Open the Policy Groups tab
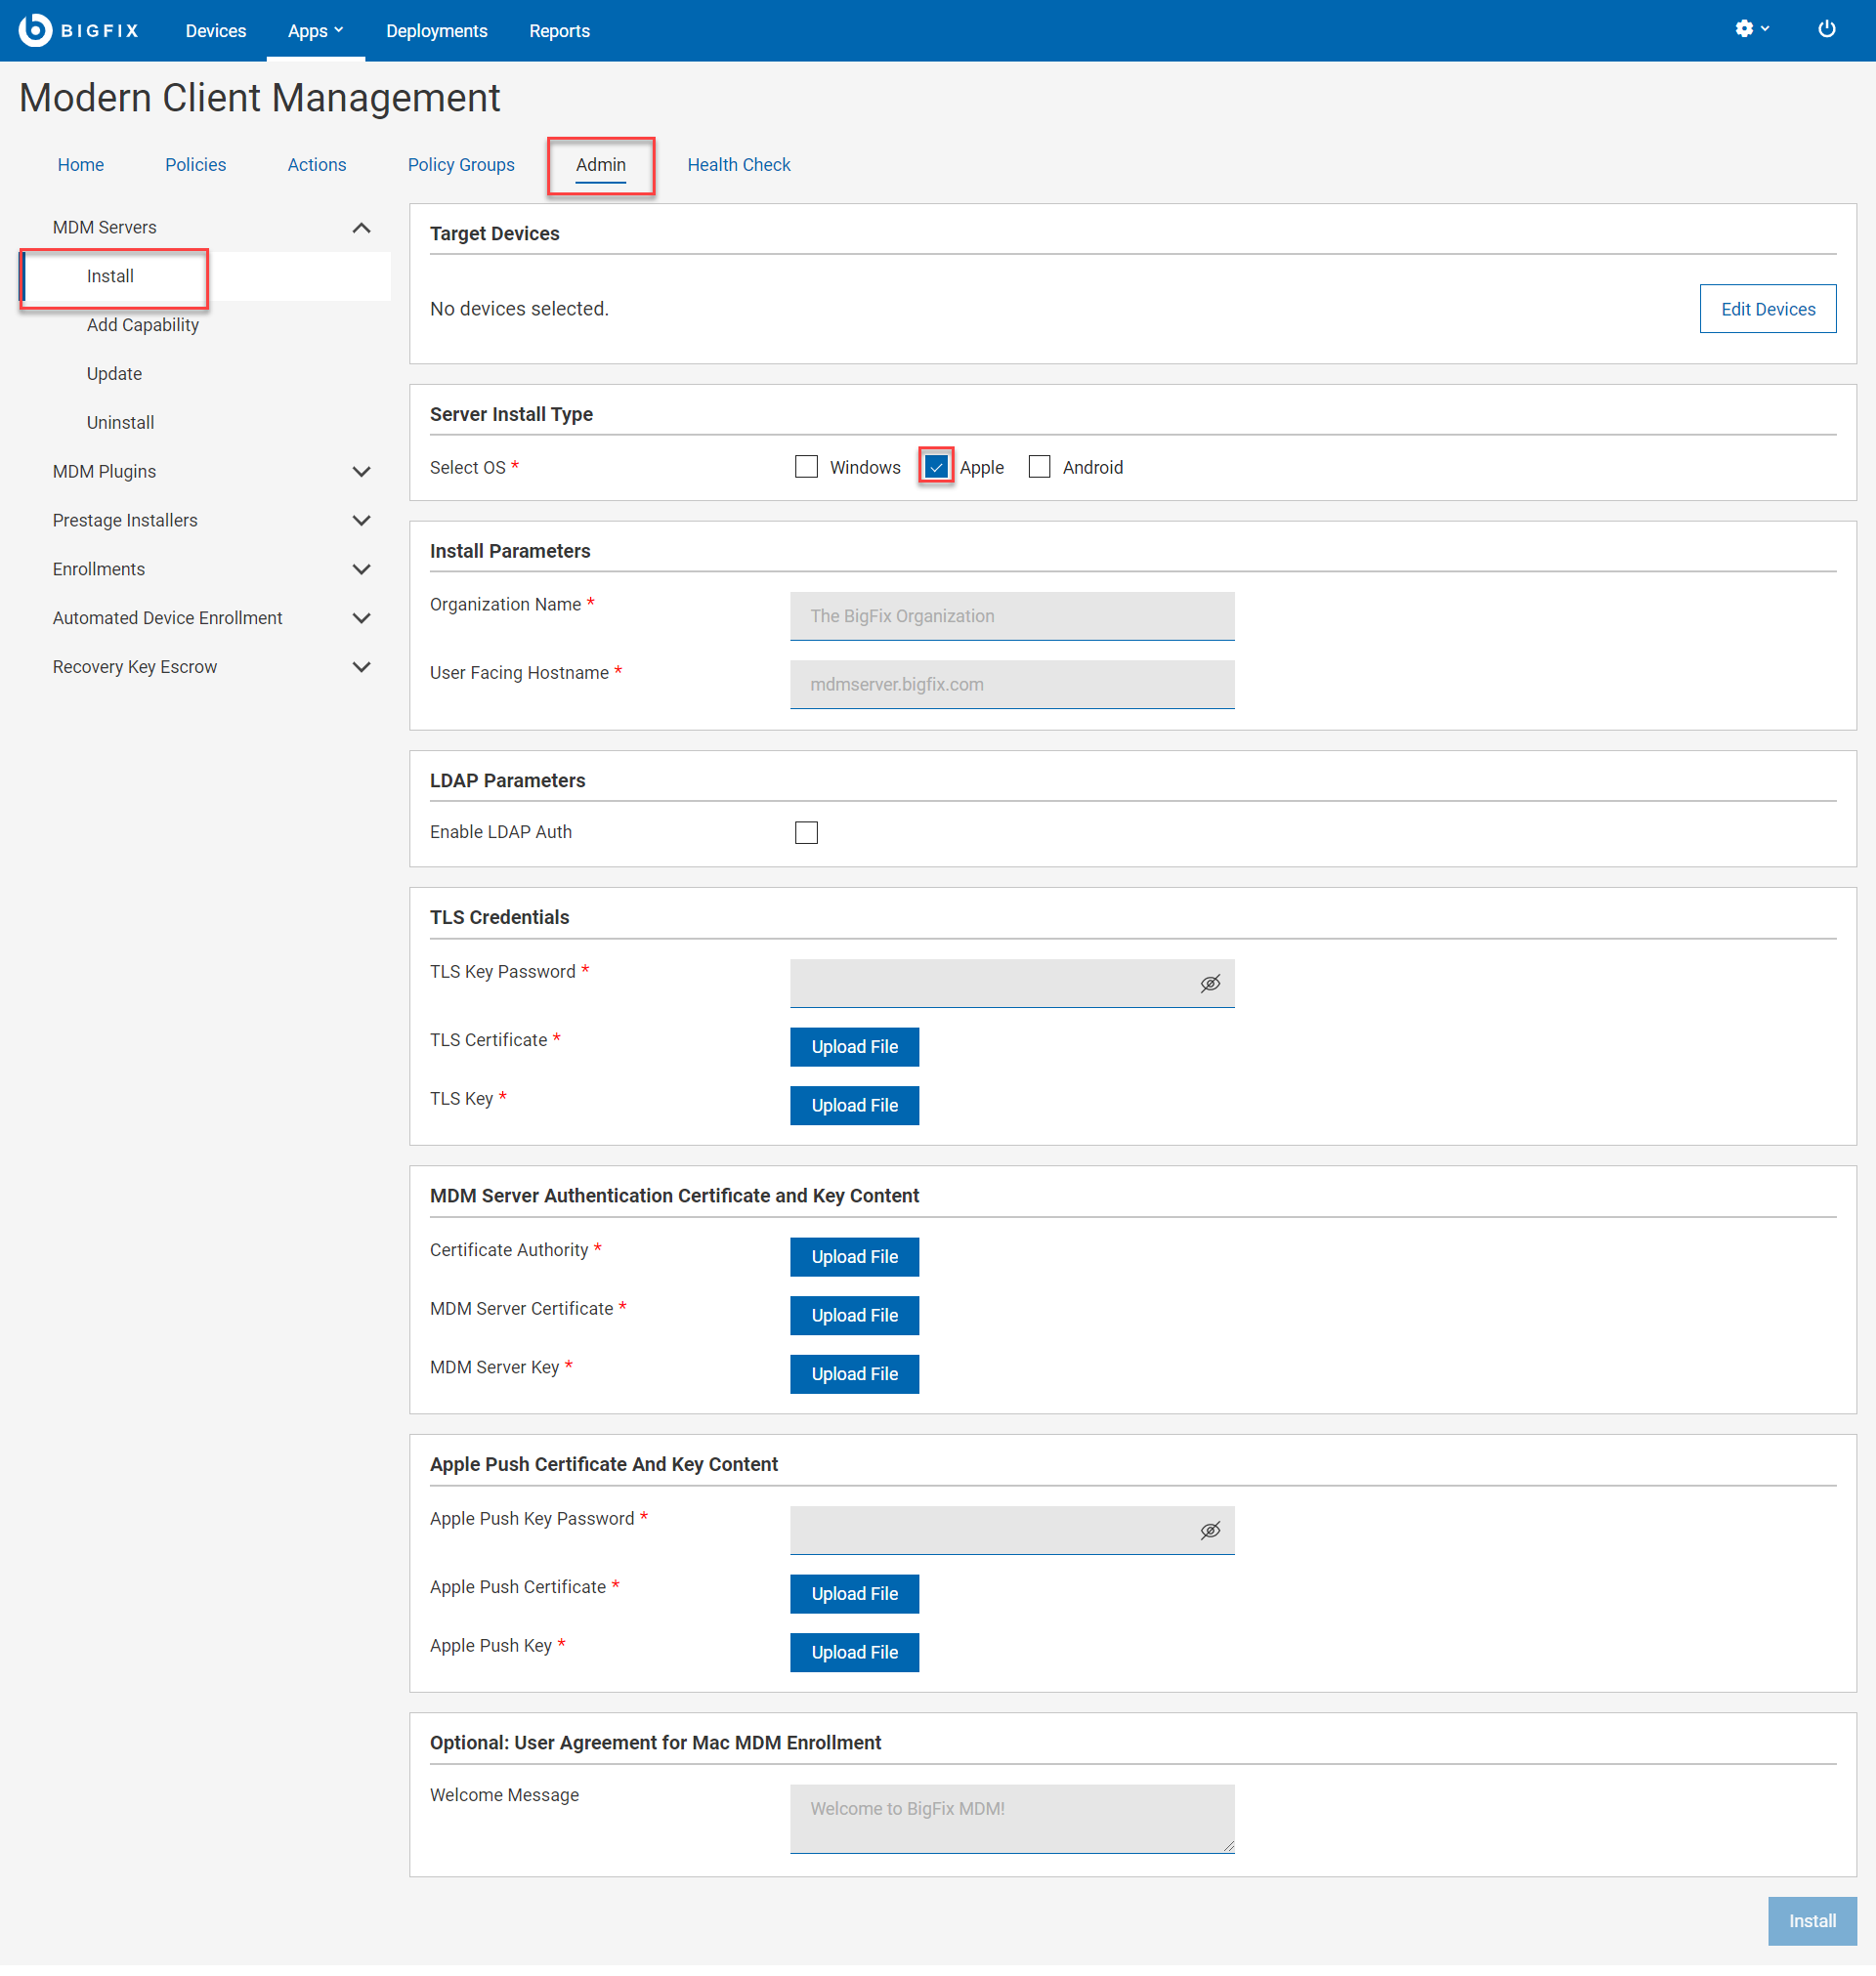 tap(461, 165)
